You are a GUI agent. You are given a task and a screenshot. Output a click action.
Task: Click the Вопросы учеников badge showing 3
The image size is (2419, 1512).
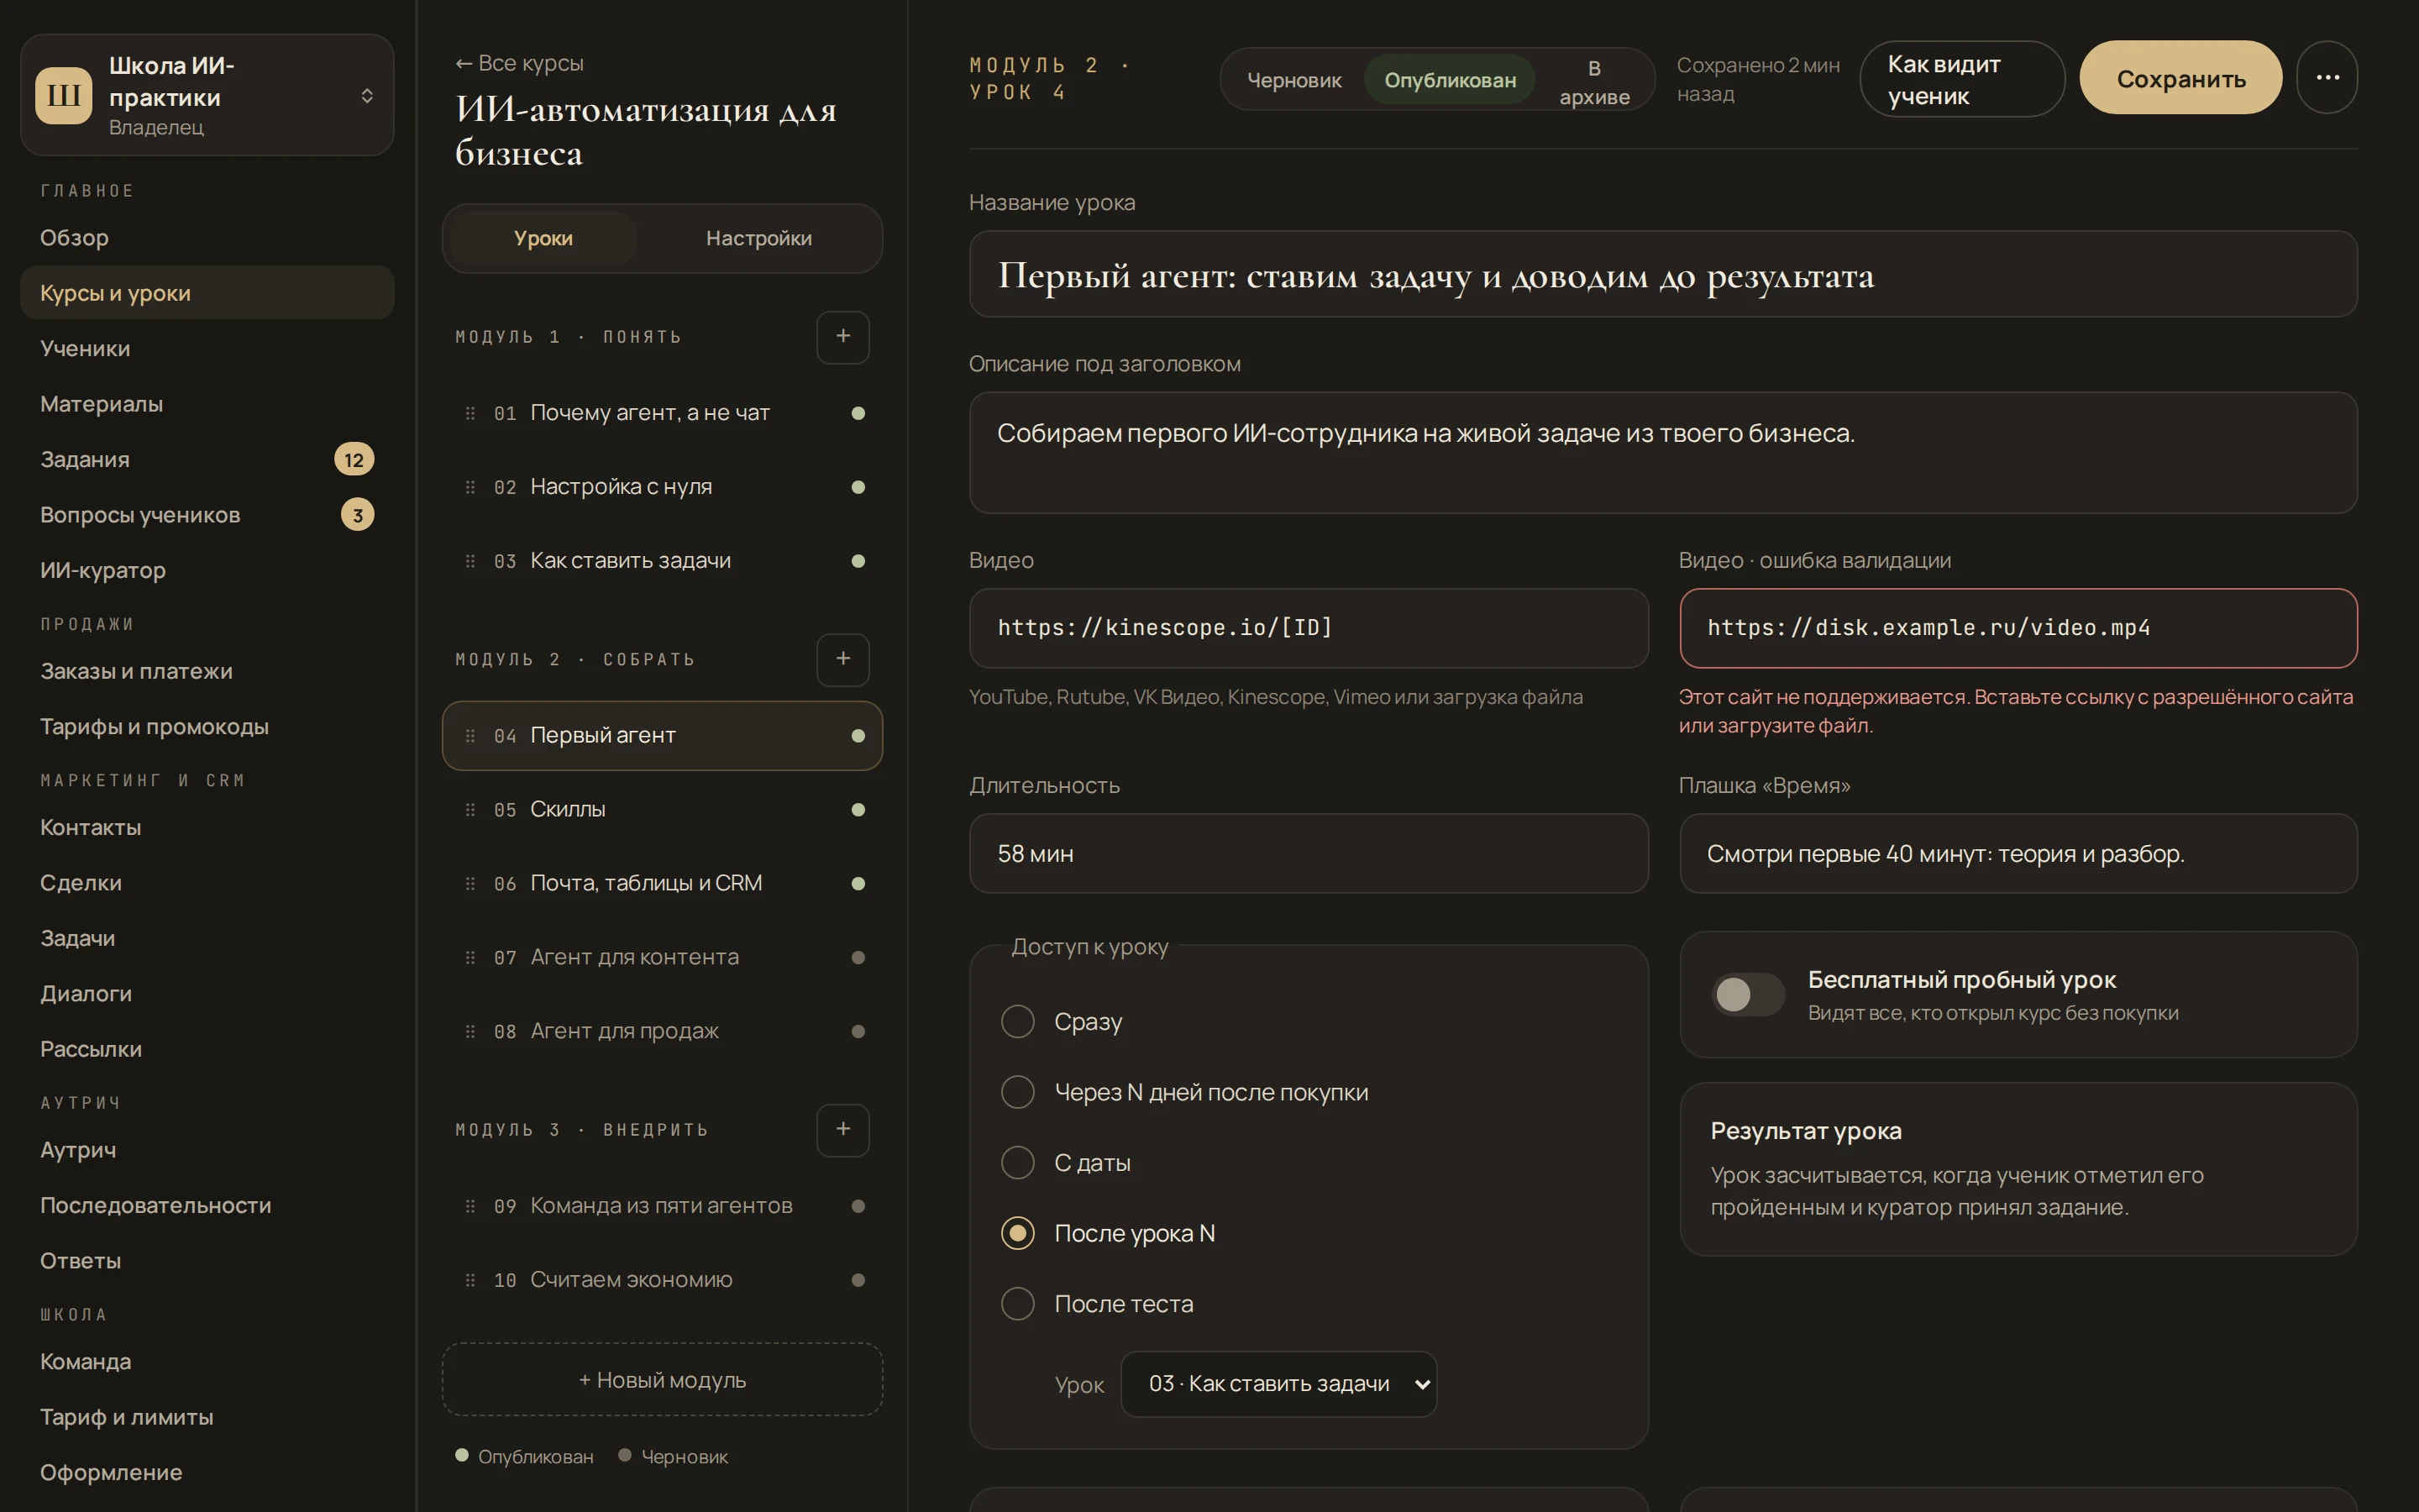coord(358,515)
